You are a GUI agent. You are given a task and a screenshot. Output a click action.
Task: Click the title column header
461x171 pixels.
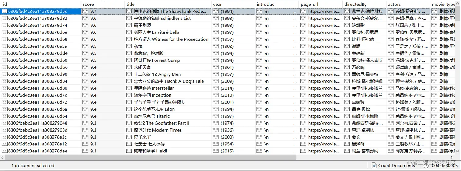click(x=168, y=4)
